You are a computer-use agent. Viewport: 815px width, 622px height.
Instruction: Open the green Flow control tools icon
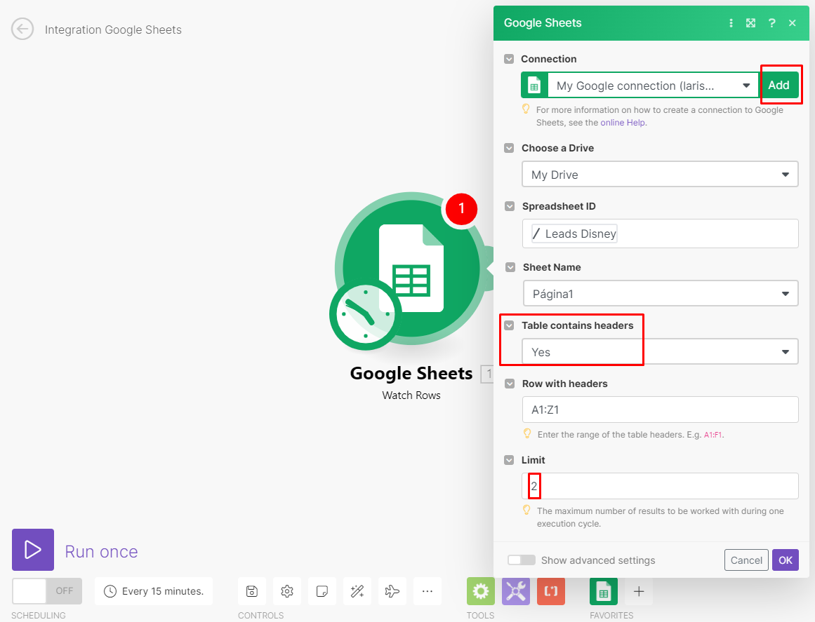481,591
